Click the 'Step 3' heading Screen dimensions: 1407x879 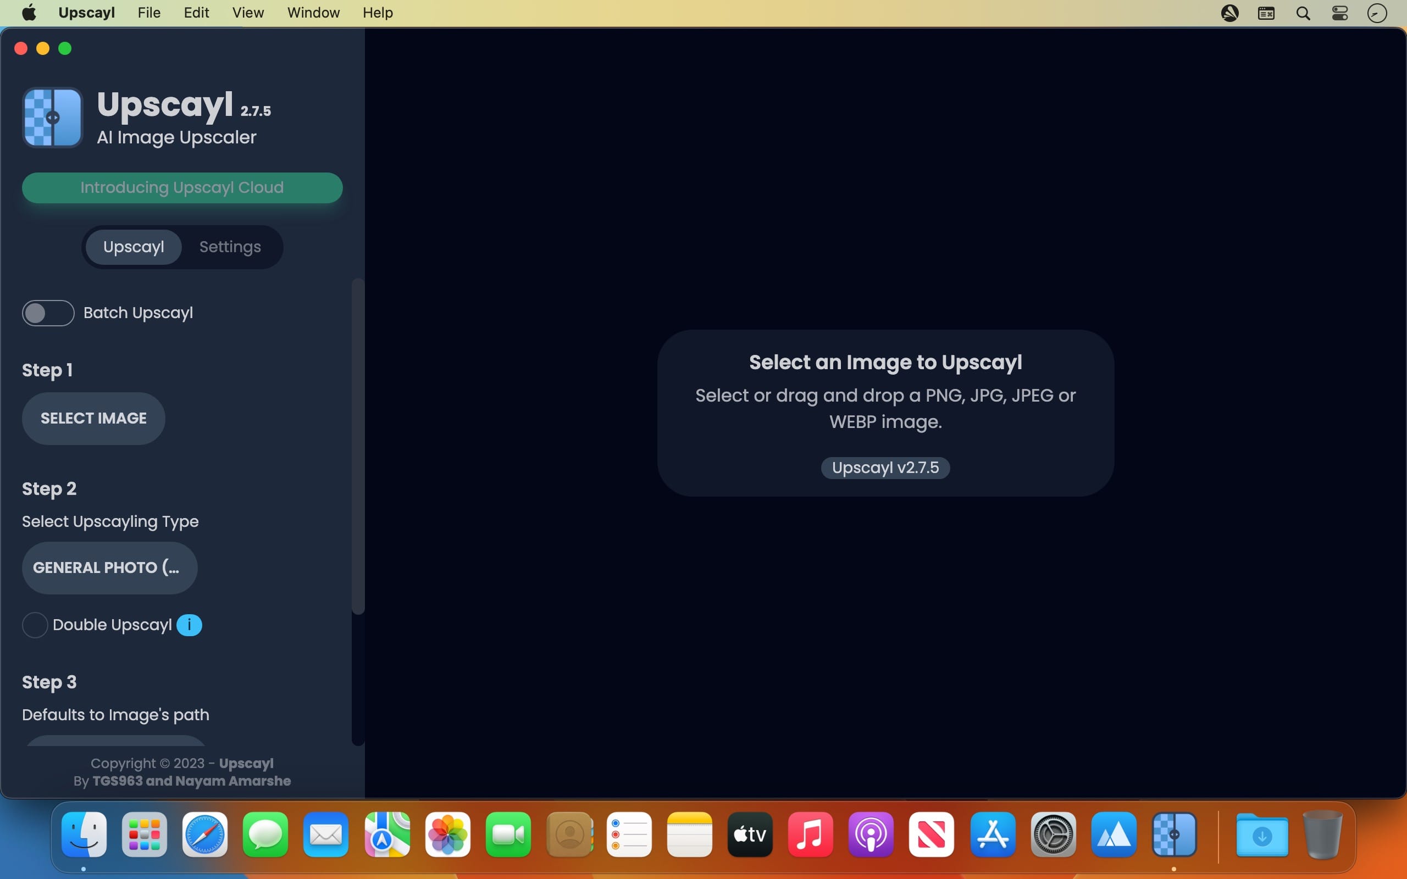click(49, 682)
